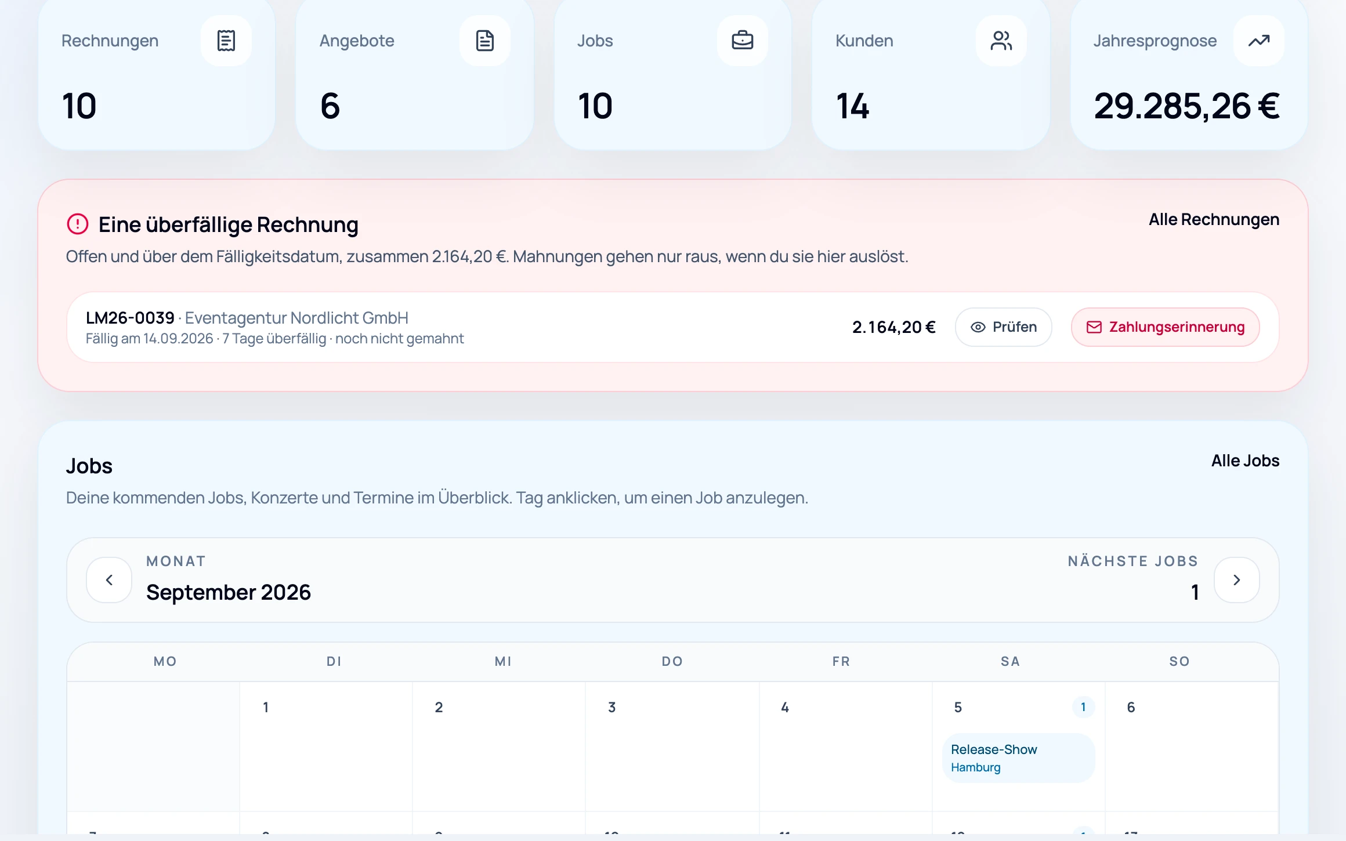The image size is (1346, 841).
Task: Open the Kunden card showing 14
Action: [931, 74]
